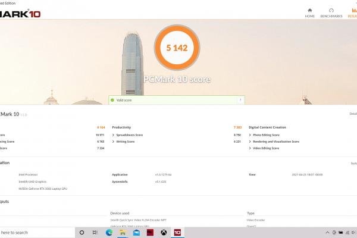Click the score value 10 971
The height and width of the screenshot is (238, 357).
point(100,135)
